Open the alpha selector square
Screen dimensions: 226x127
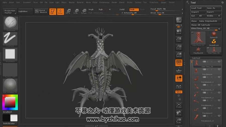pyautogui.click(x=10, y=54)
